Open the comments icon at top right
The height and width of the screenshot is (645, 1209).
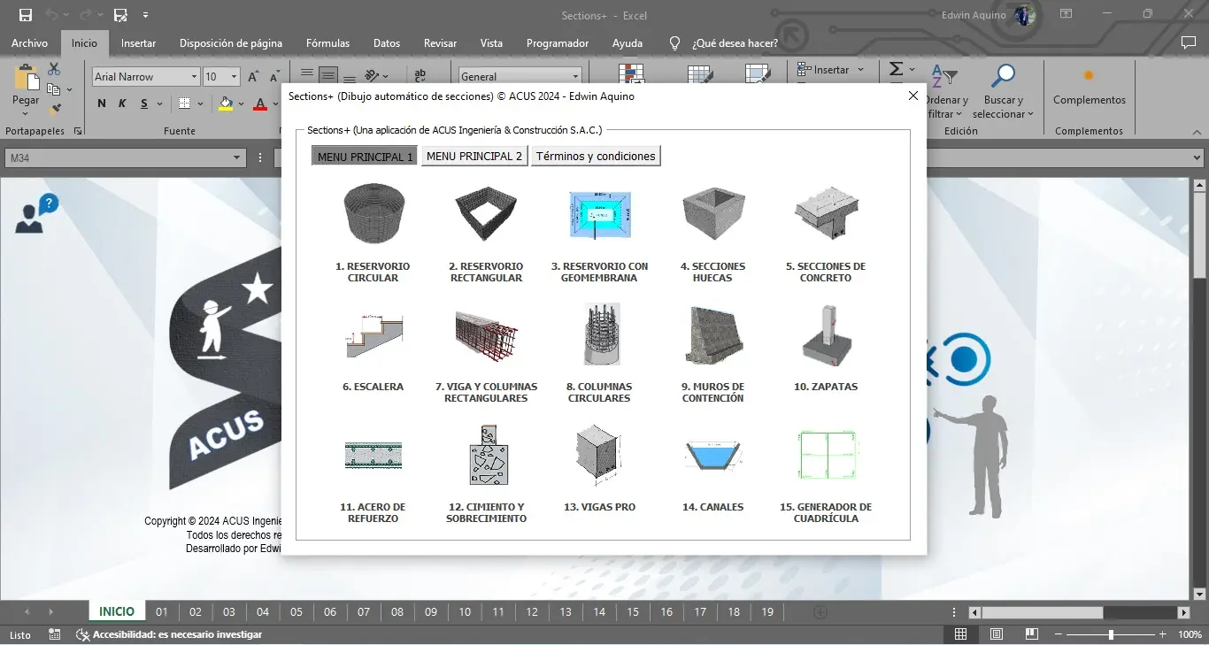1189,42
